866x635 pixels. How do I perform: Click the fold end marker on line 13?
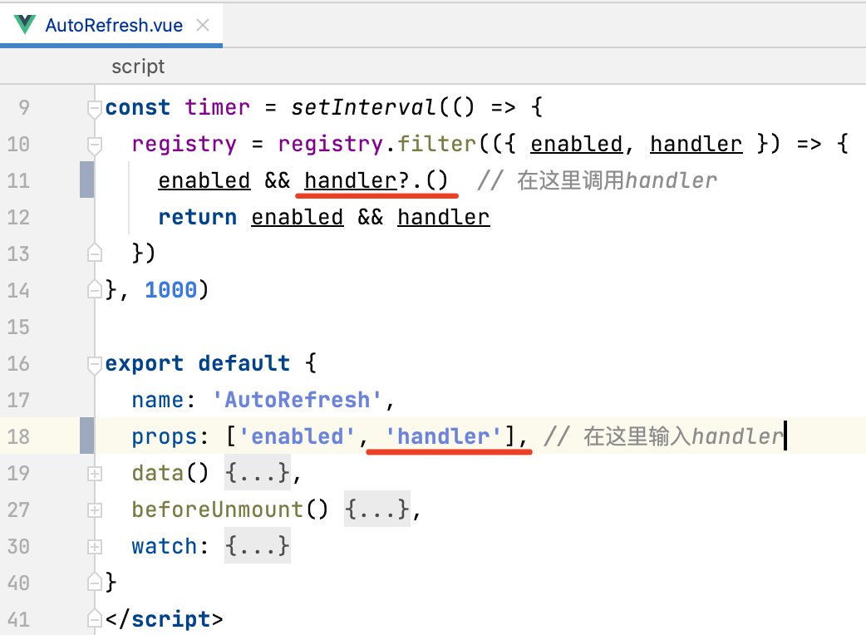click(x=95, y=254)
